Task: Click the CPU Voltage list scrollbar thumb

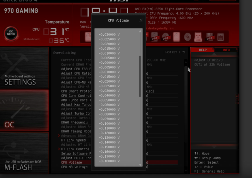Action: coord(140,76)
